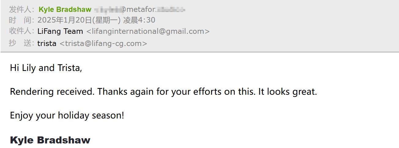This screenshot has width=399, height=148.
Task: Click the line Enjoy your holiday season!
Action: click(67, 115)
